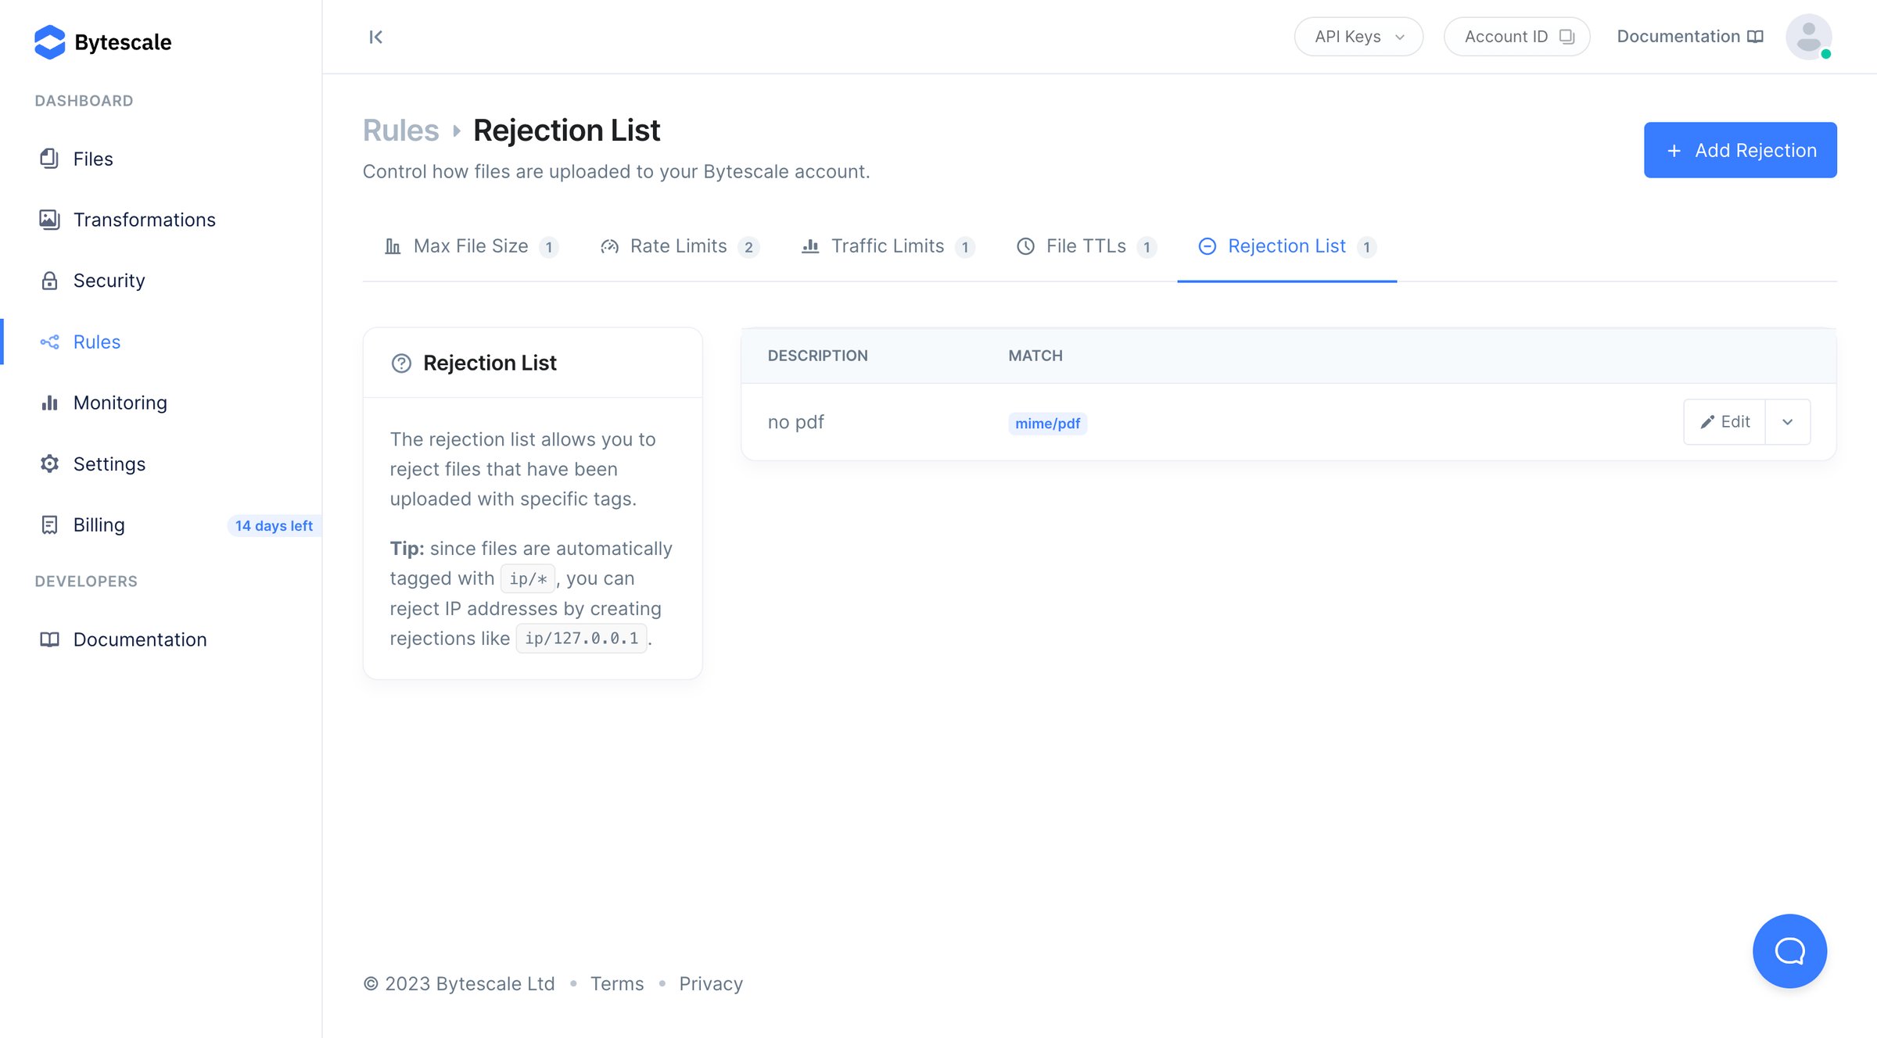Click the Add Rejection button
Image resolution: width=1877 pixels, height=1038 pixels.
(x=1740, y=150)
